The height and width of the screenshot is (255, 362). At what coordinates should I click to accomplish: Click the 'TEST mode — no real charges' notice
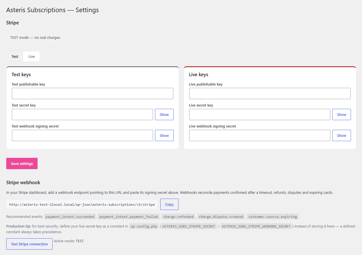pos(35,37)
